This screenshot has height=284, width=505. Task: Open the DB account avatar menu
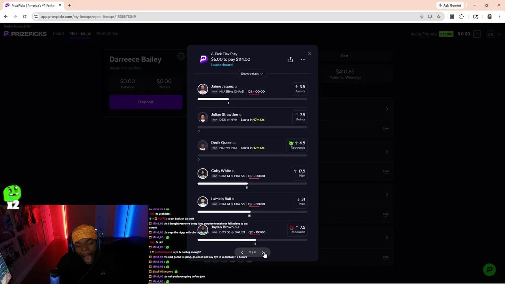coord(490,34)
